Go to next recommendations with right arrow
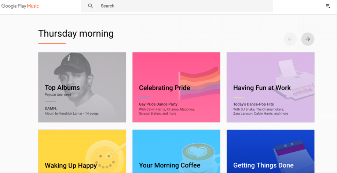 [308, 39]
